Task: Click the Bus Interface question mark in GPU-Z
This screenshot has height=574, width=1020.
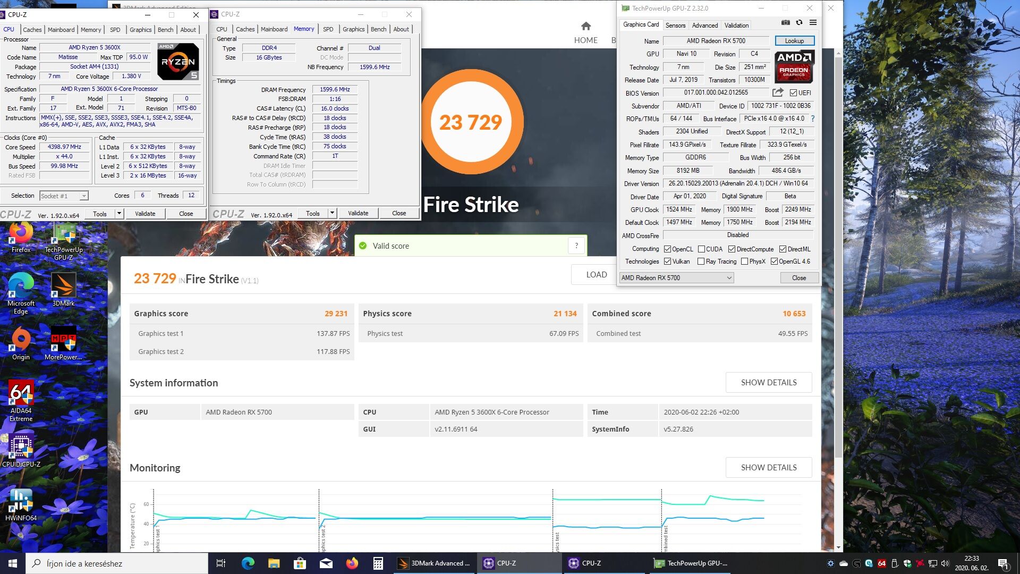Action: [813, 119]
